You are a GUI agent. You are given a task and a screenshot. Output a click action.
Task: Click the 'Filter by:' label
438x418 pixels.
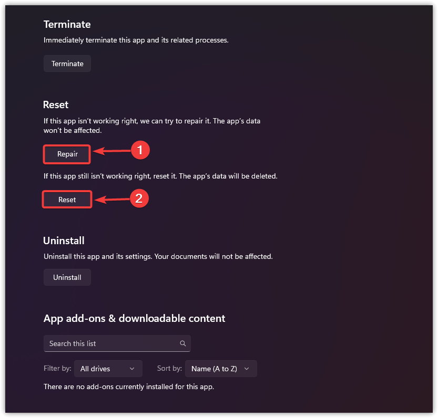tap(57, 369)
